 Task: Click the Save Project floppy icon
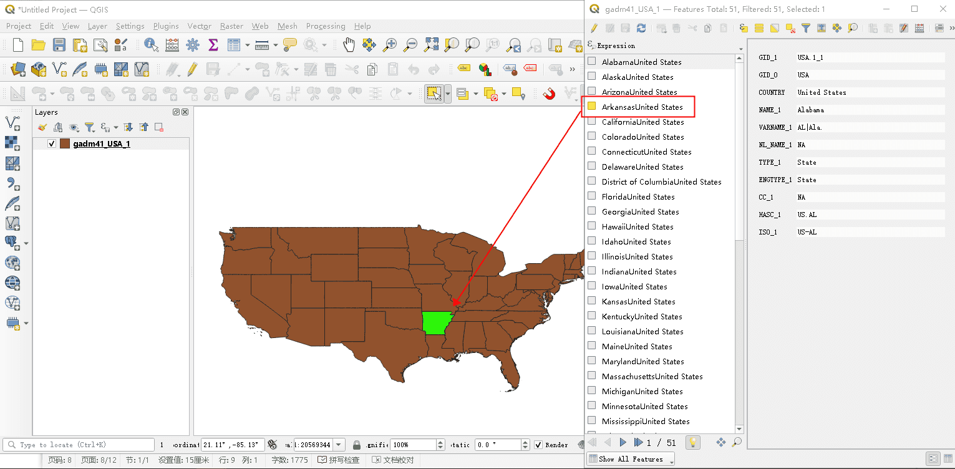59,44
